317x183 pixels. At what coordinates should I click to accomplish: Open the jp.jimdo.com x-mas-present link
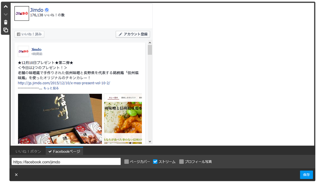[64, 83]
